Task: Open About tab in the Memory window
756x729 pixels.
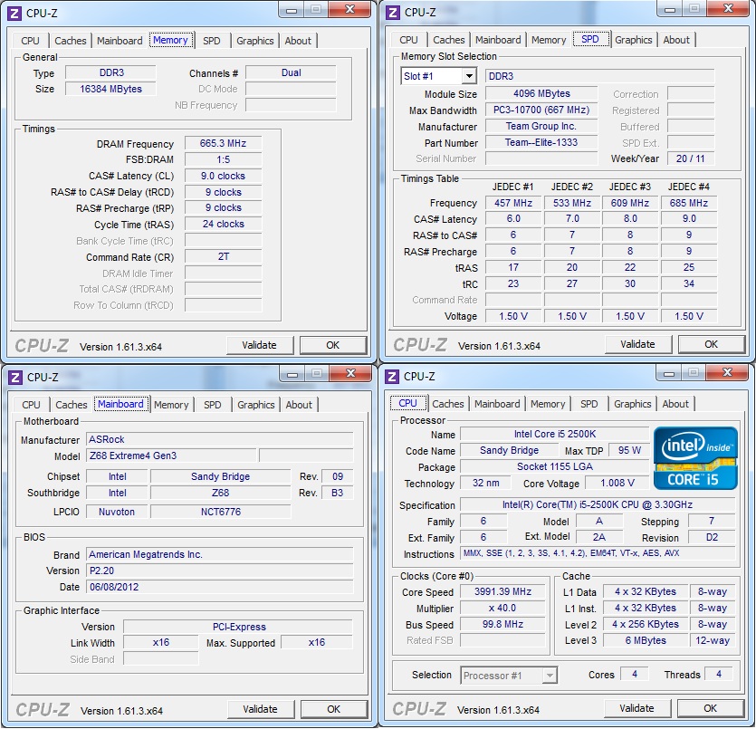Action: click(x=298, y=41)
